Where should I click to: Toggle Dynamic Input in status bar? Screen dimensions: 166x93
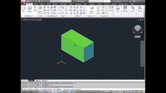(64, 92)
